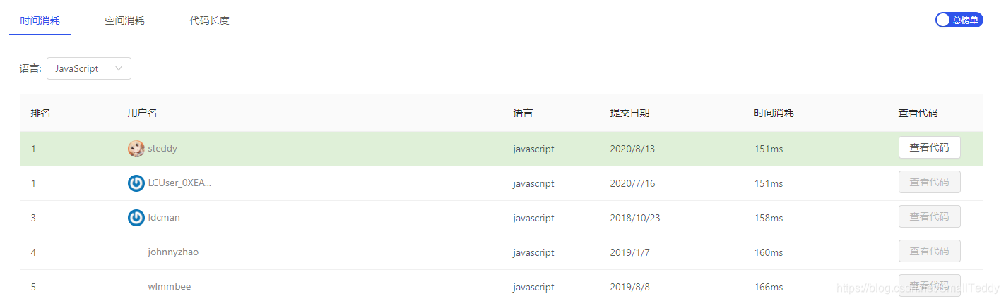Click ldcman's avatar icon
Image resolution: width=1006 pixels, height=301 pixels.
coord(136,218)
